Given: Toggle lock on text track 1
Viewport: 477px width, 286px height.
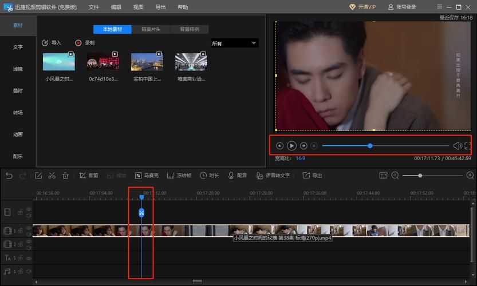Looking at the screenshot, I should (20, 258).
